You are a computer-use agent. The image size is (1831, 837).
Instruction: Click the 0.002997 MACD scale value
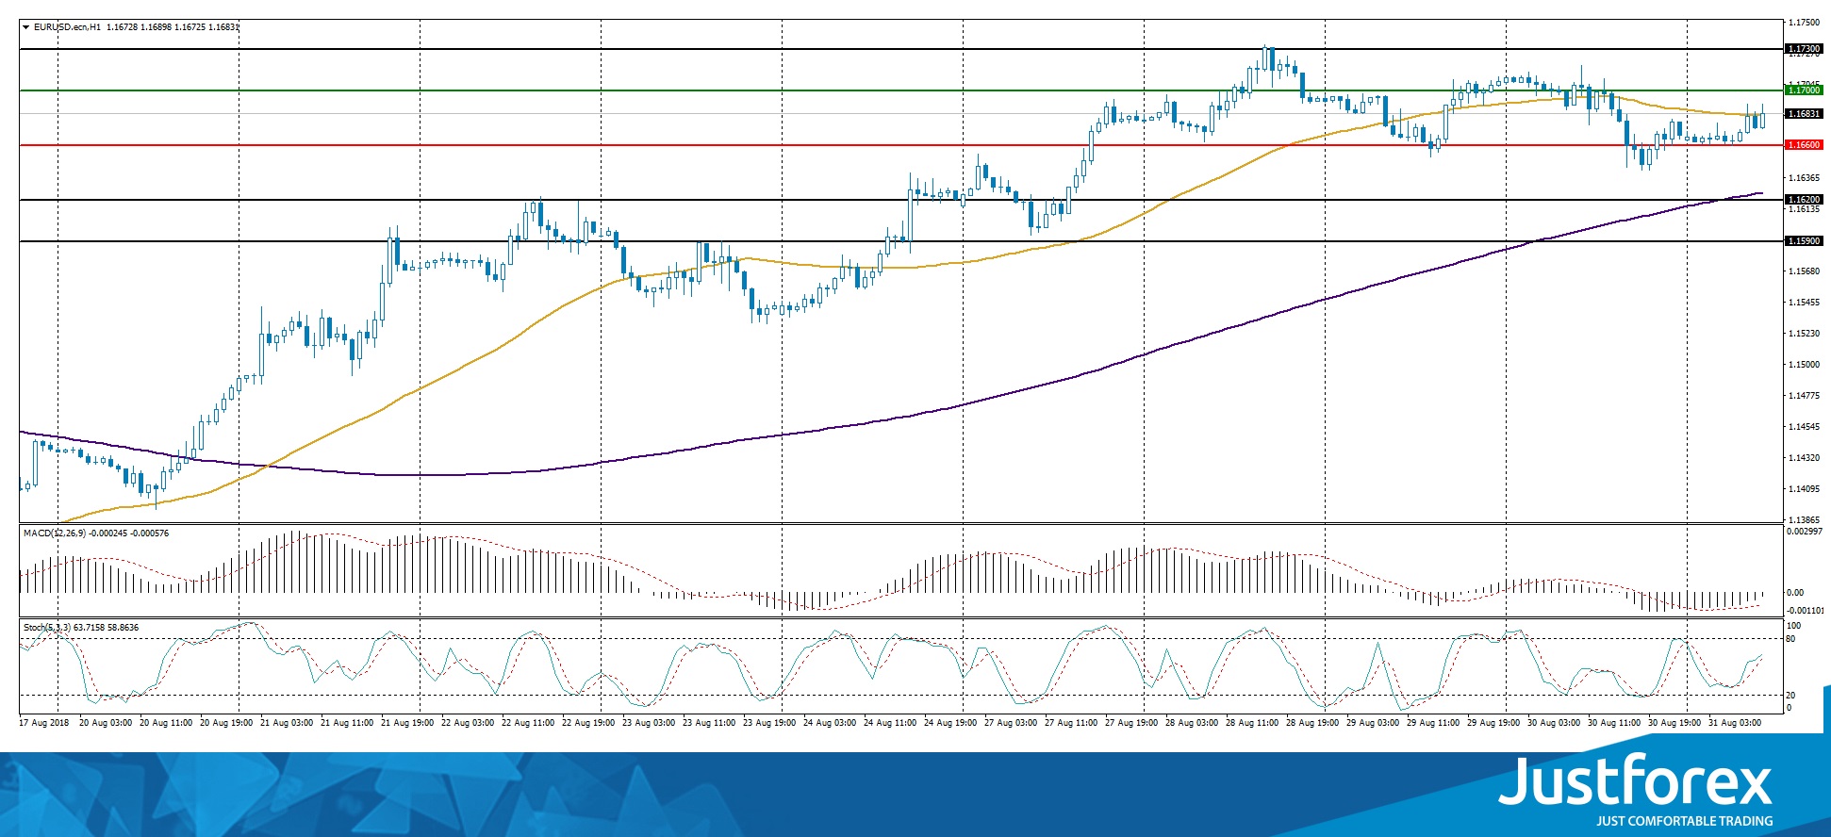(1805, 532)
